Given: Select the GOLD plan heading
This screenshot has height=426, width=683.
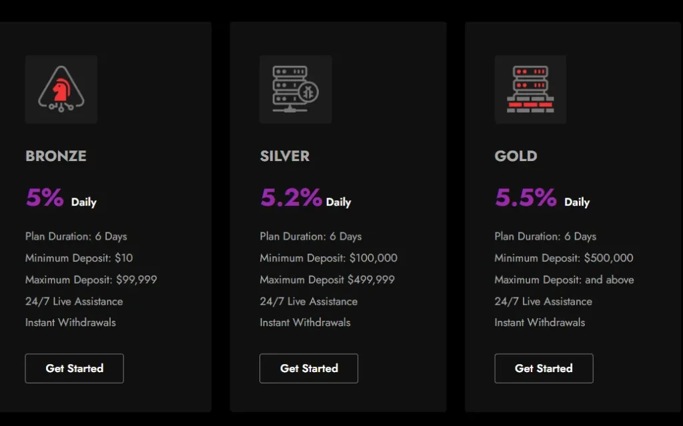Looking at the screenshot, I should (516, 156).
